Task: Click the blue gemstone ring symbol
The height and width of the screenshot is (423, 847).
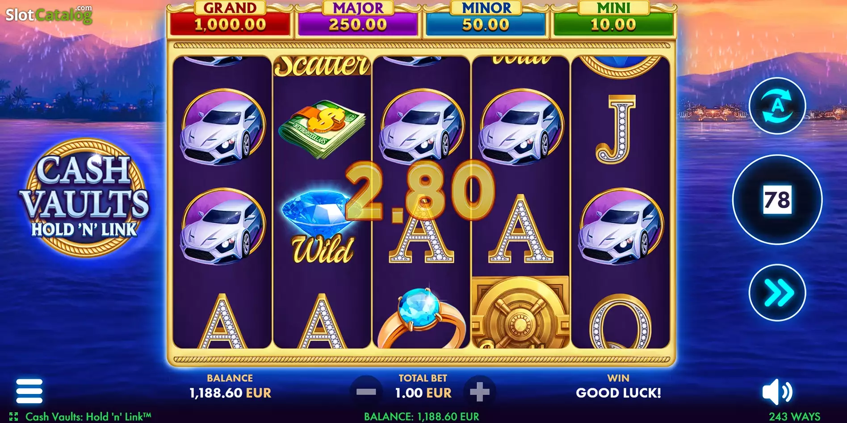Action: 422,318
